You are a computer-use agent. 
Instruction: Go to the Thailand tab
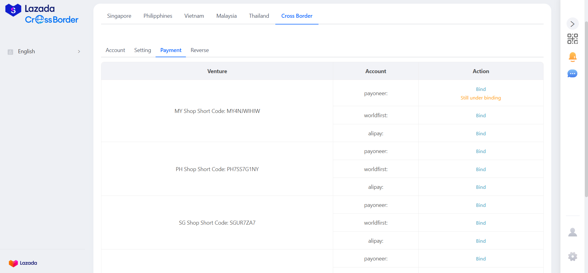(x=259, y=16)
